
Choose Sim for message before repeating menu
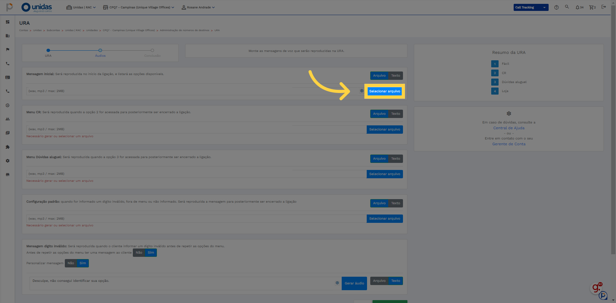click(151, 253)
